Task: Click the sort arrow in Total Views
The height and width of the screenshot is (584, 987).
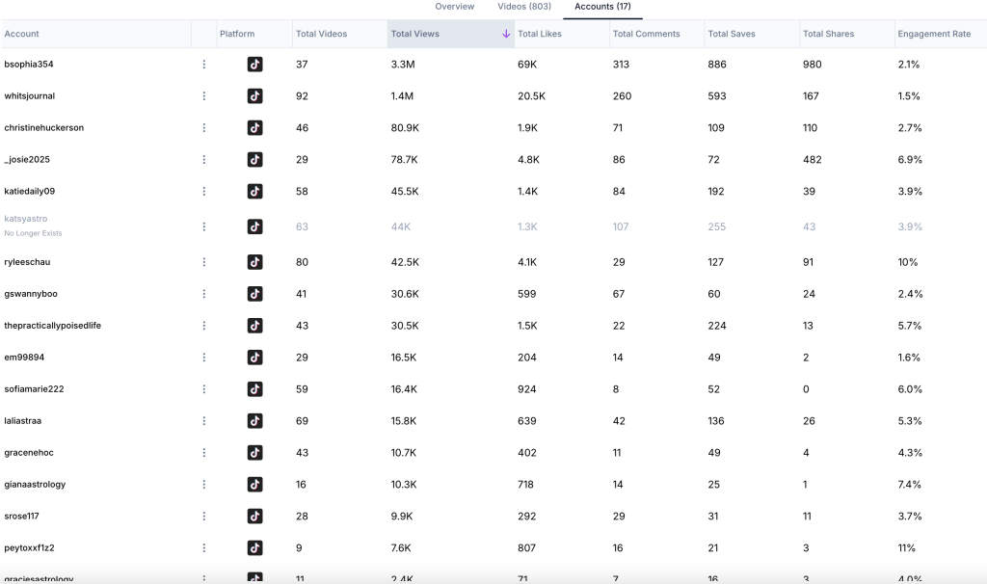Action: pyautogui.click(x=506, y=34)
